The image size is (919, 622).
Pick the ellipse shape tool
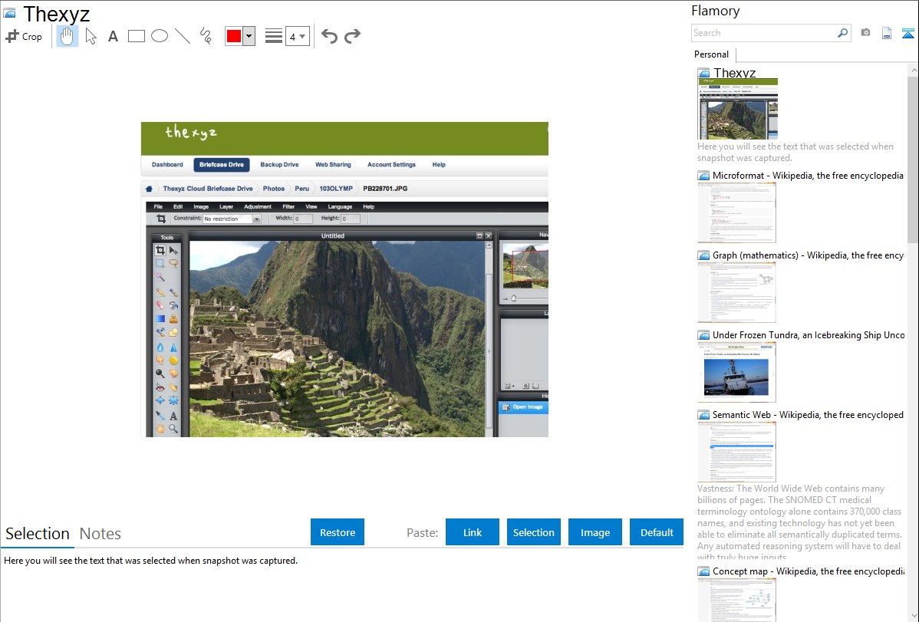[159, 36]
